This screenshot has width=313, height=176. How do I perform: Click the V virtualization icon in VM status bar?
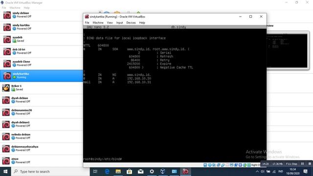tap(240, 165)
